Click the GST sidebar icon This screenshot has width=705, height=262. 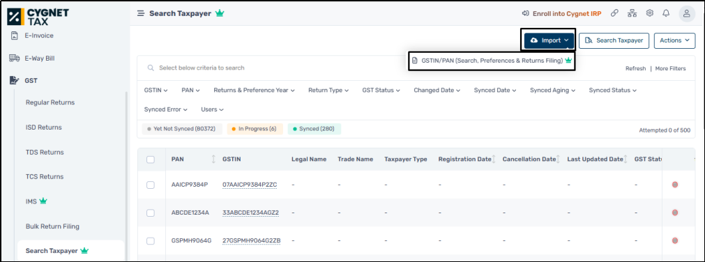coord(15,80)
